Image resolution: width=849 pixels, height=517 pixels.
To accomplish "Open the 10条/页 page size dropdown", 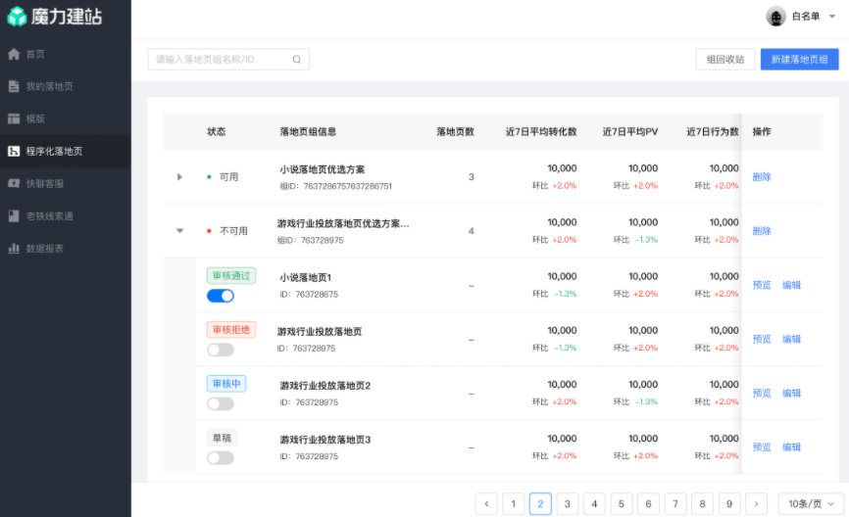I will point(811,504).
